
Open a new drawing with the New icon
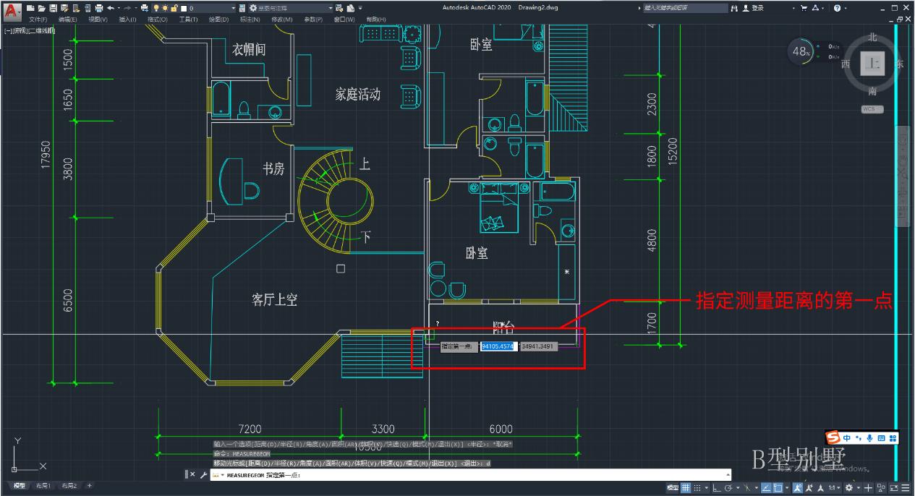(x=29, y=8)
